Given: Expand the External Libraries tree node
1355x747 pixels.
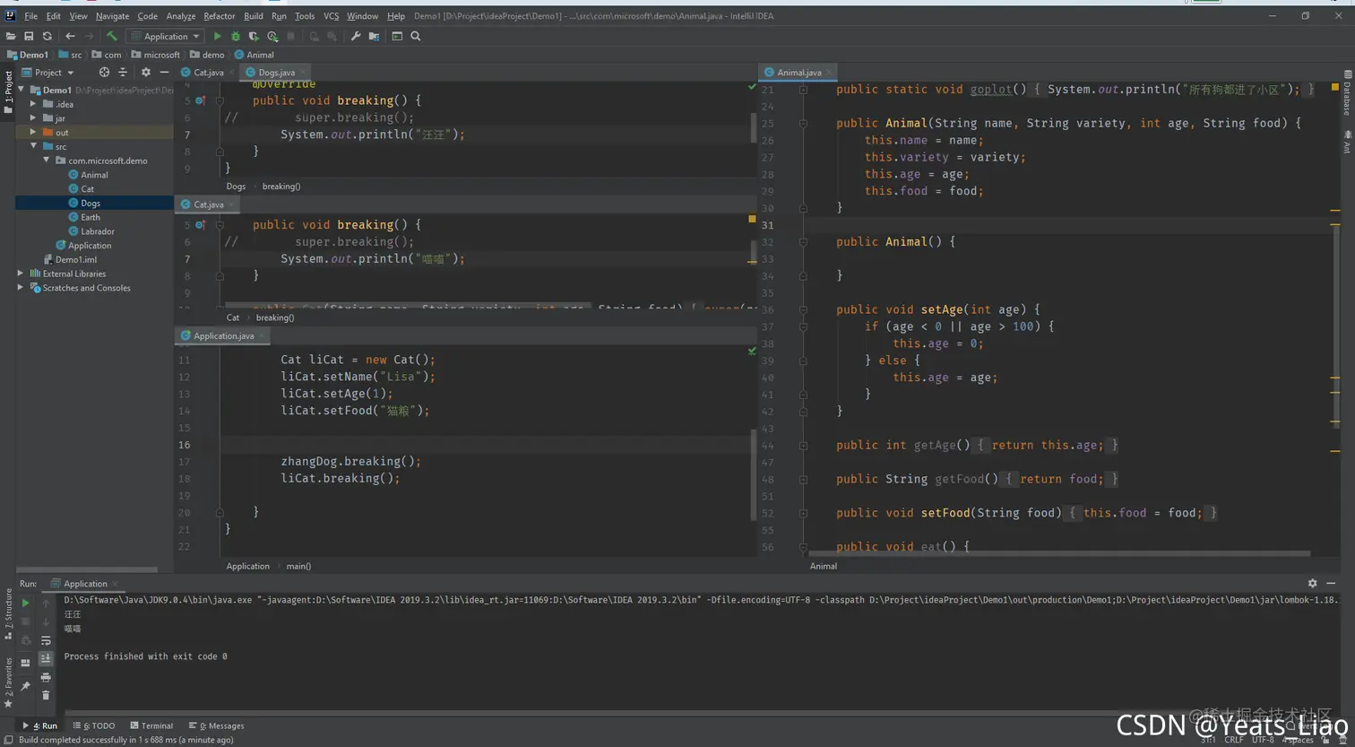Looking at the screenshot, I should 21,274.
